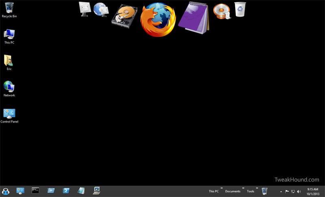Image resolution: width=325 pixels, height=197 pixels.
Task: Click the This PC toolbar label
Action: 214,191
